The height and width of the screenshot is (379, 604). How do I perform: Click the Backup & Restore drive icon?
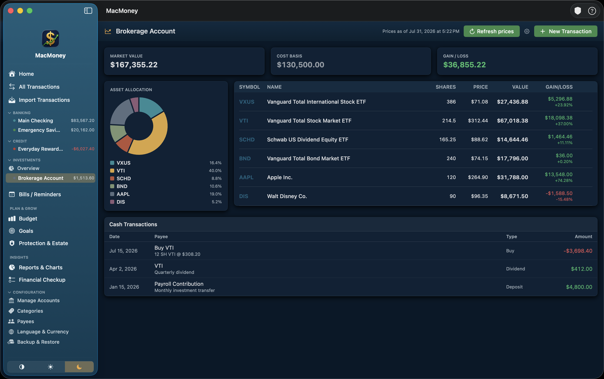(x=12, y=342)
